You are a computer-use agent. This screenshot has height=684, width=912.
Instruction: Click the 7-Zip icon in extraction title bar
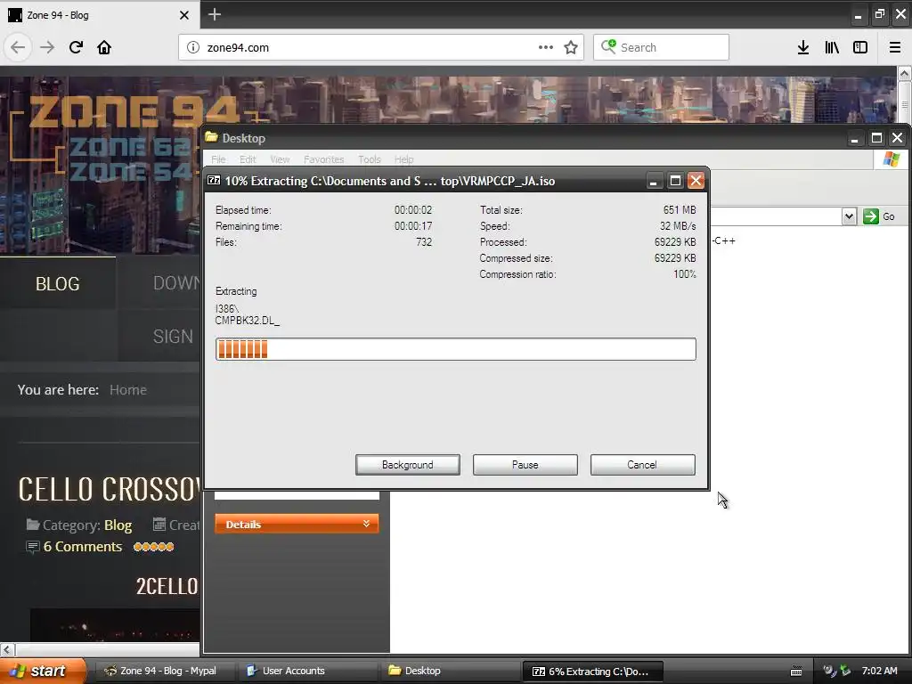pyautogui.click(x=214, y=180)
